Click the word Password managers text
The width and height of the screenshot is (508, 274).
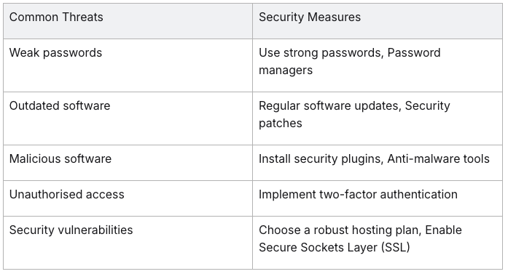point(350,61)
